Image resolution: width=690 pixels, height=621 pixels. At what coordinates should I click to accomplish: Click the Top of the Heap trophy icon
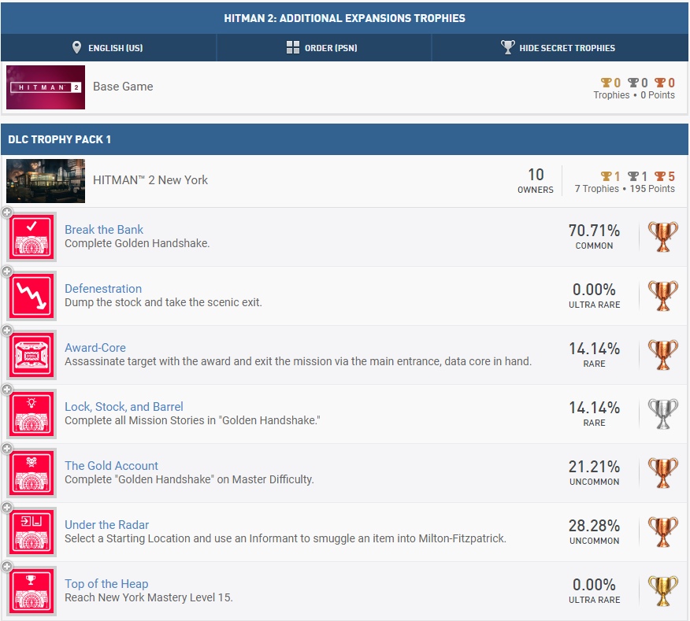click(32, 591)
